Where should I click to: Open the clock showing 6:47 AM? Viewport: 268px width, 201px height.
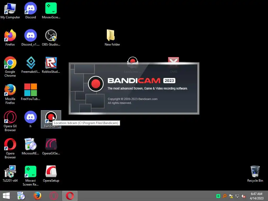click(x=256, y=196)
